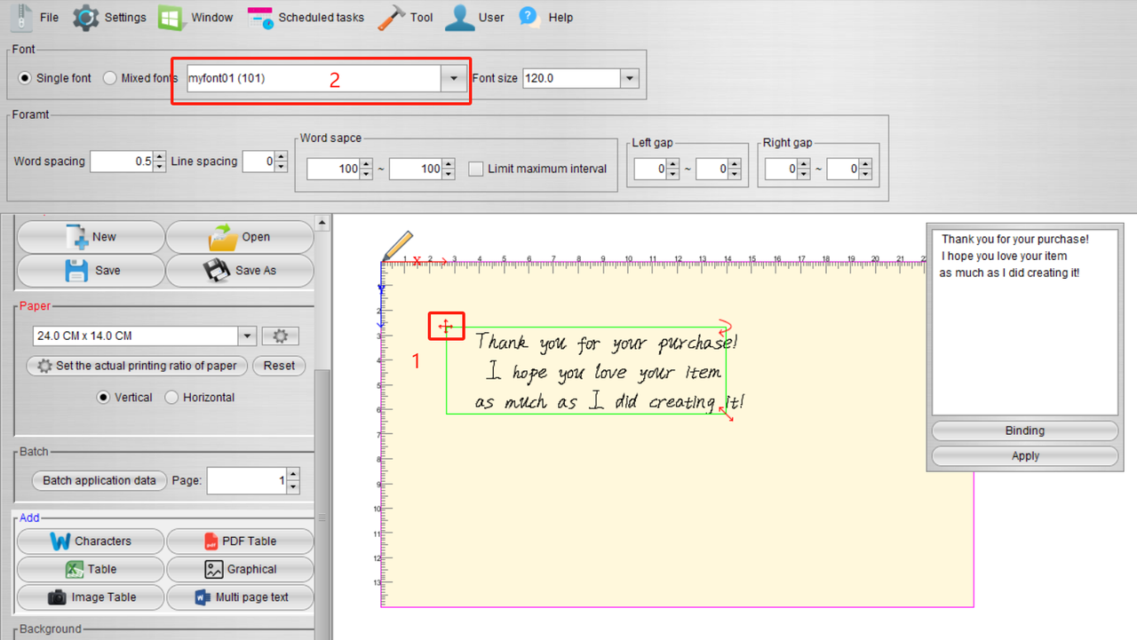1137x640 pixels.
Task: Click the Help question mark icon
Action: coord(529,17)
